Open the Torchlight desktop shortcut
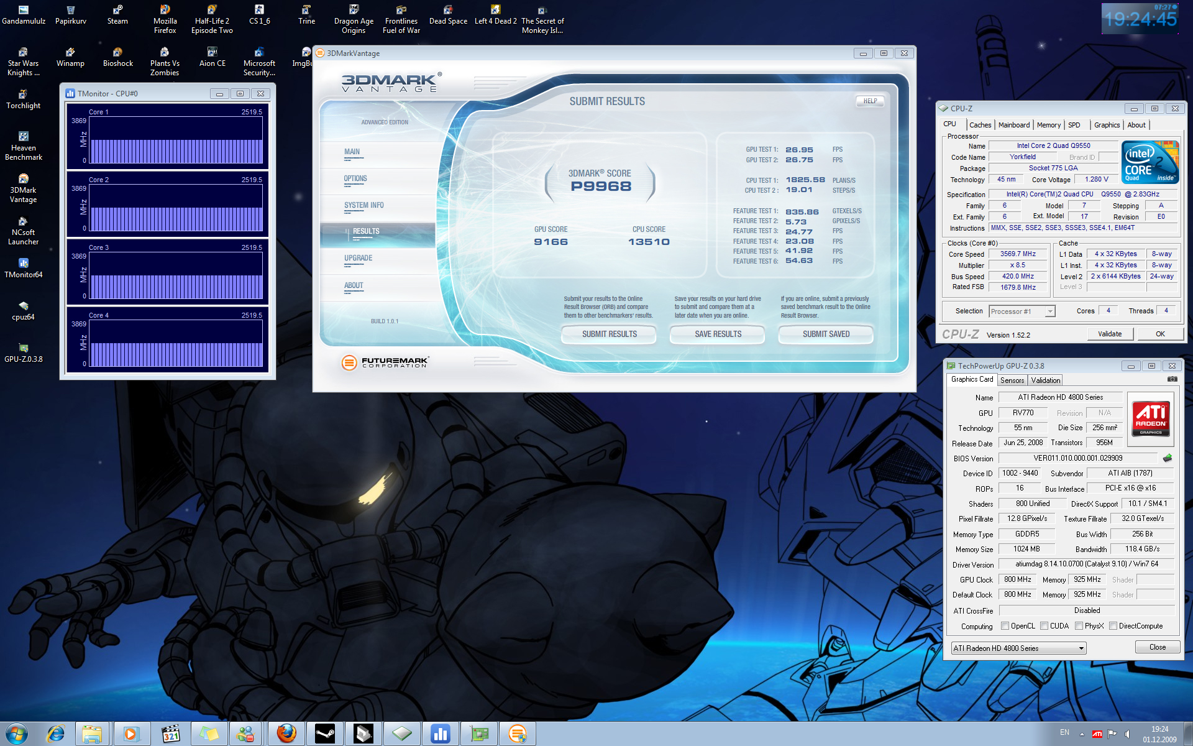 (x=23, y=99)
